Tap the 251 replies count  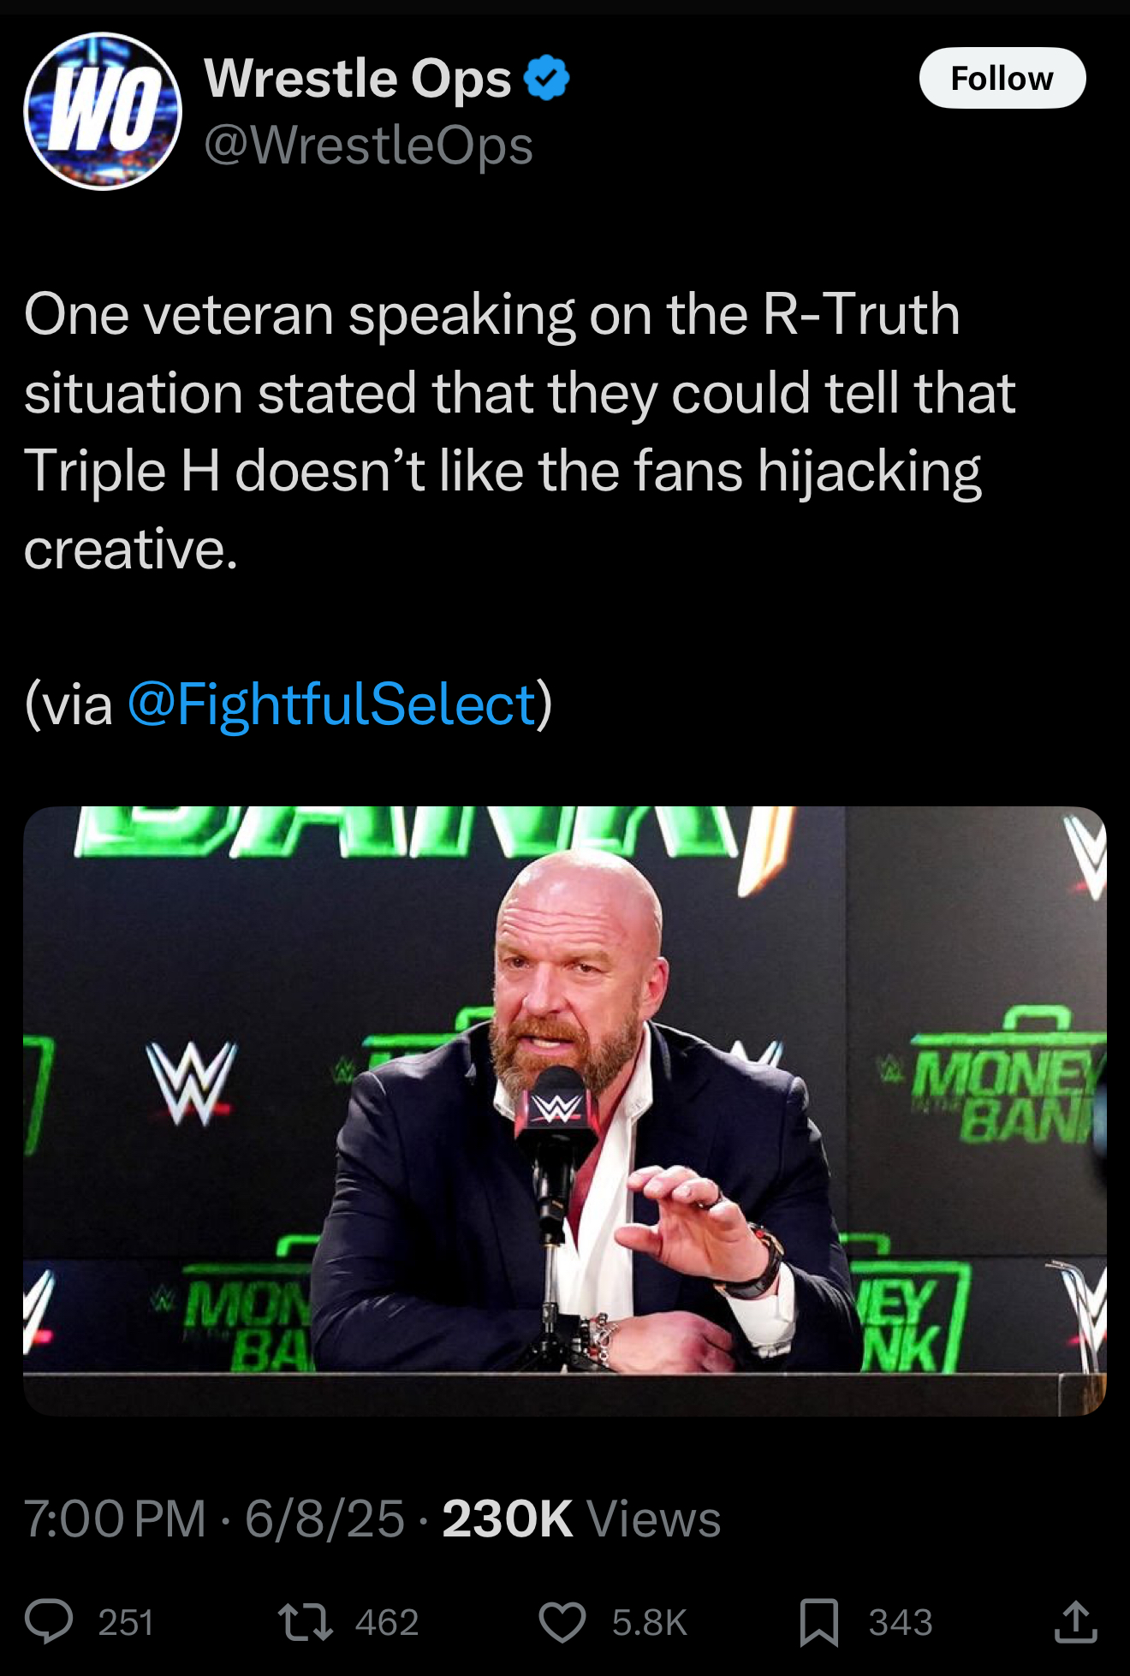[x=126, y=1623]
